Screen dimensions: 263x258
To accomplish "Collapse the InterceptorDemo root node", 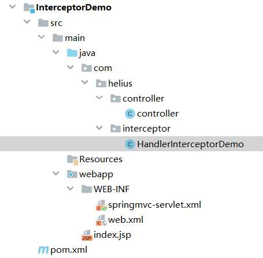I will (13, 6).
